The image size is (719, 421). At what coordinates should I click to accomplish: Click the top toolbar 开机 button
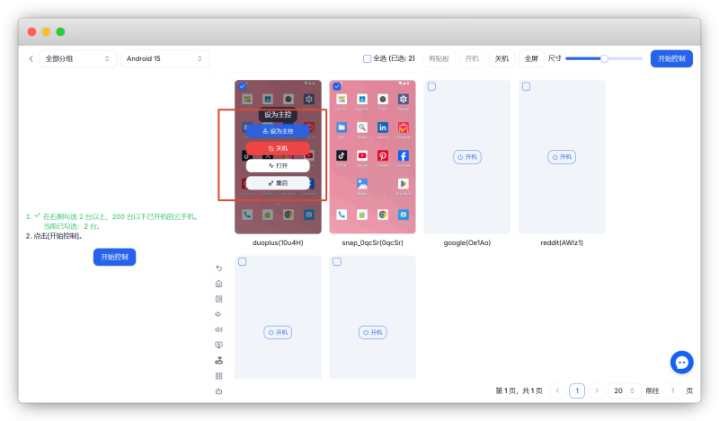pos(472,58)
